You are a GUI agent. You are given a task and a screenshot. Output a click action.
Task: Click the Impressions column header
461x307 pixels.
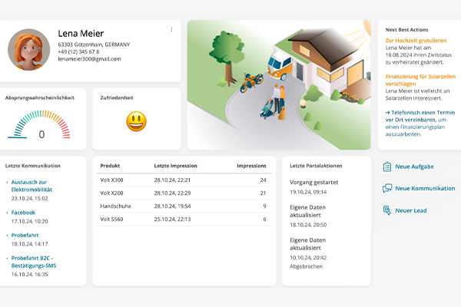(x=251, y=166)
